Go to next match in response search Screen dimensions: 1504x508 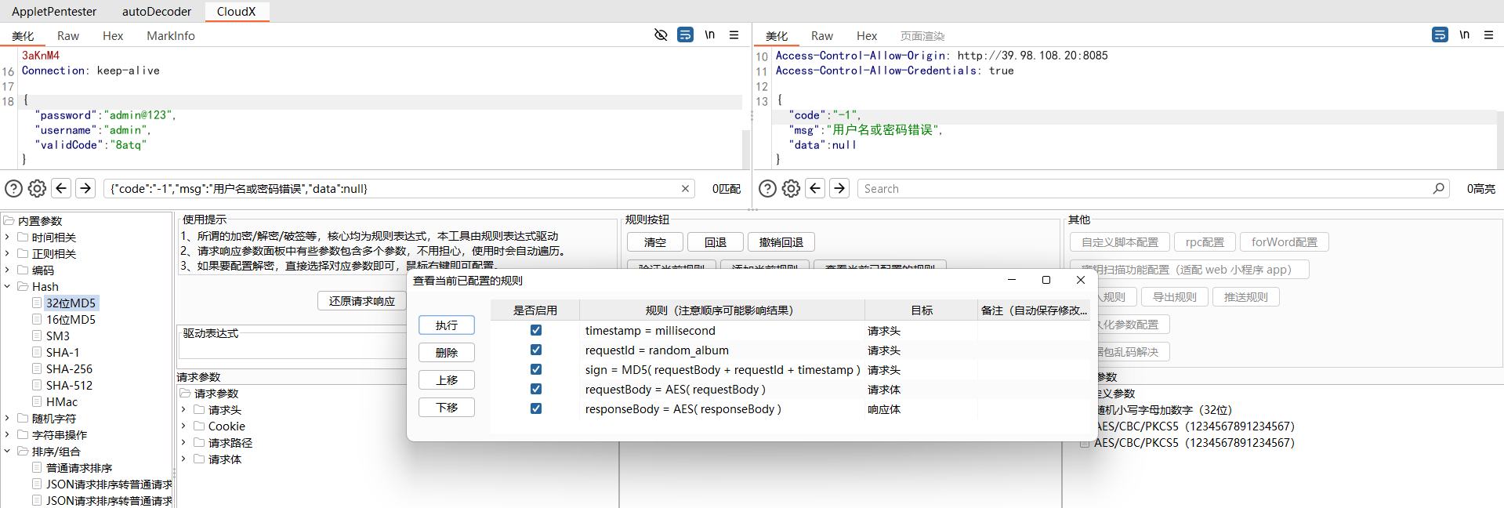click(x=839, y=188)
